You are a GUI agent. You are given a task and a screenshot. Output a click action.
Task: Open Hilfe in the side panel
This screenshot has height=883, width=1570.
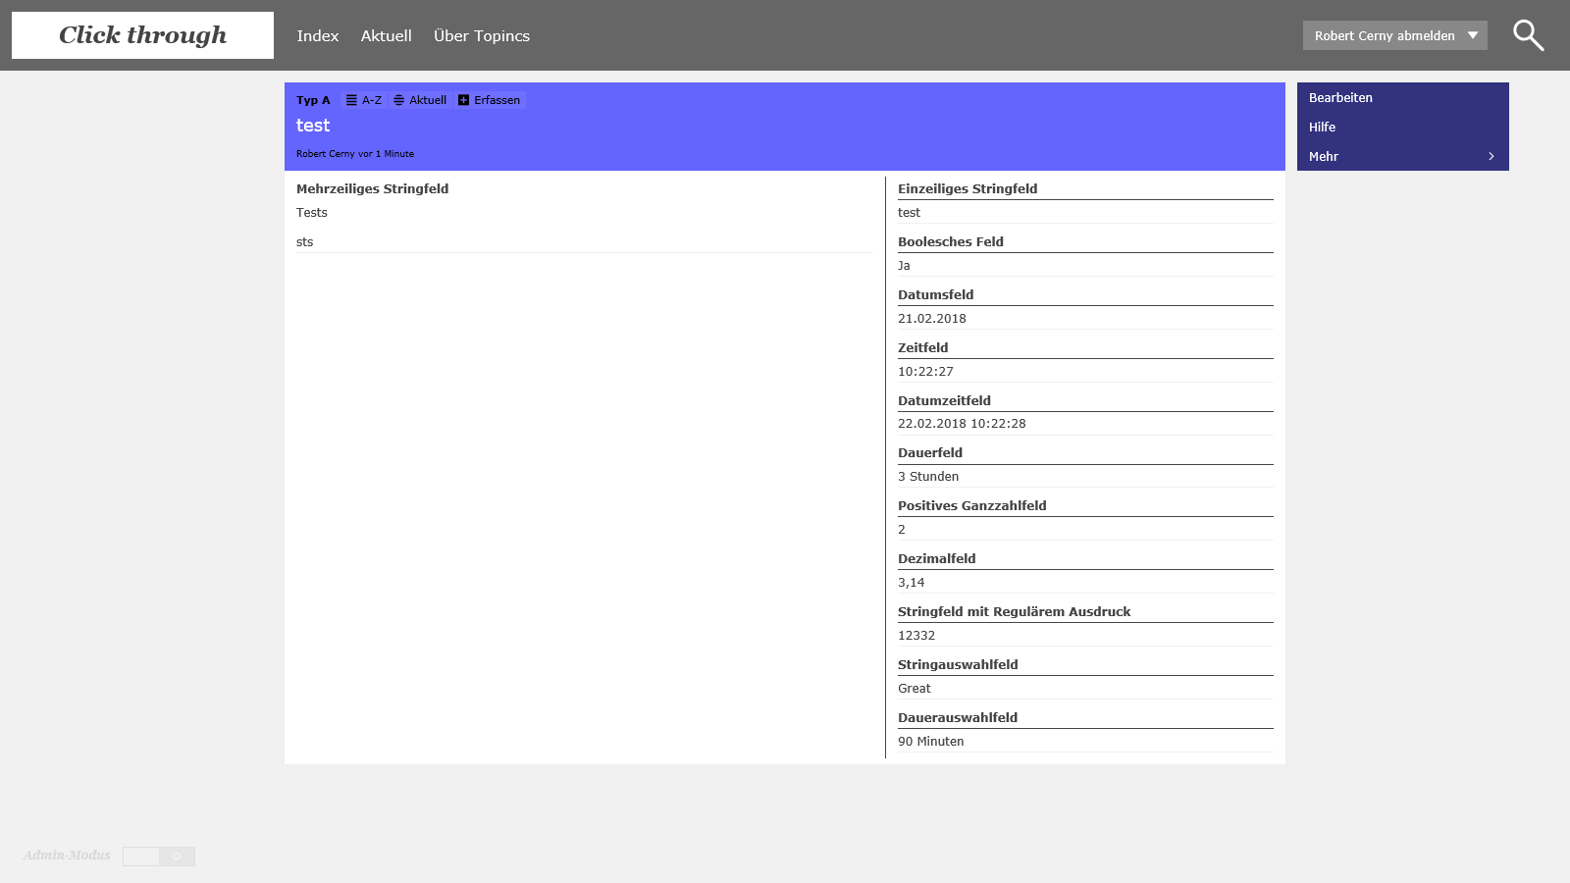pyautogui.click(x=1322, y=128)
